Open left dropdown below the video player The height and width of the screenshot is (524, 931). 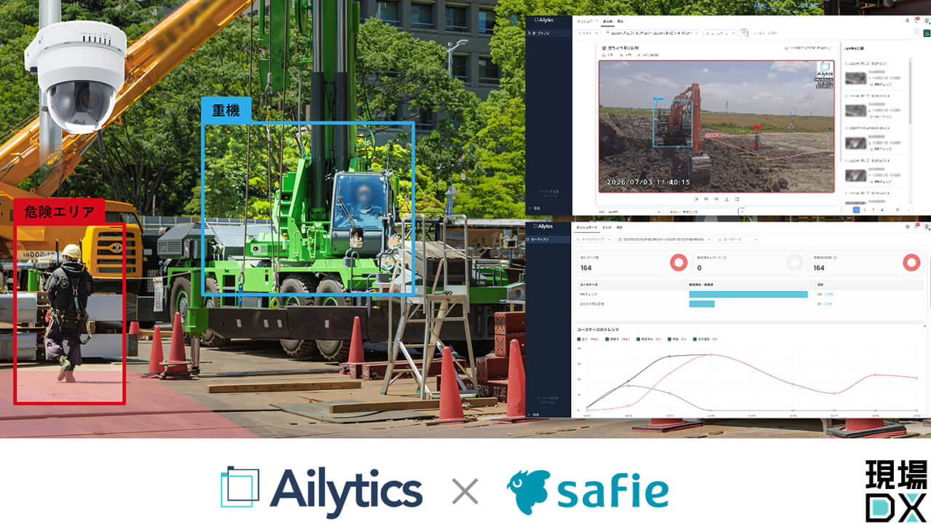630,211
